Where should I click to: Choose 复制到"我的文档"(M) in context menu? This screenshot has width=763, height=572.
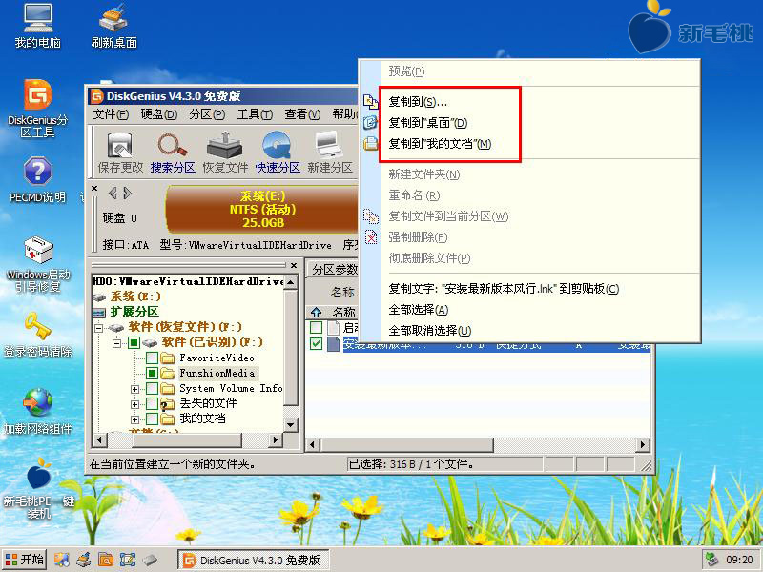[x=529, y=144]
